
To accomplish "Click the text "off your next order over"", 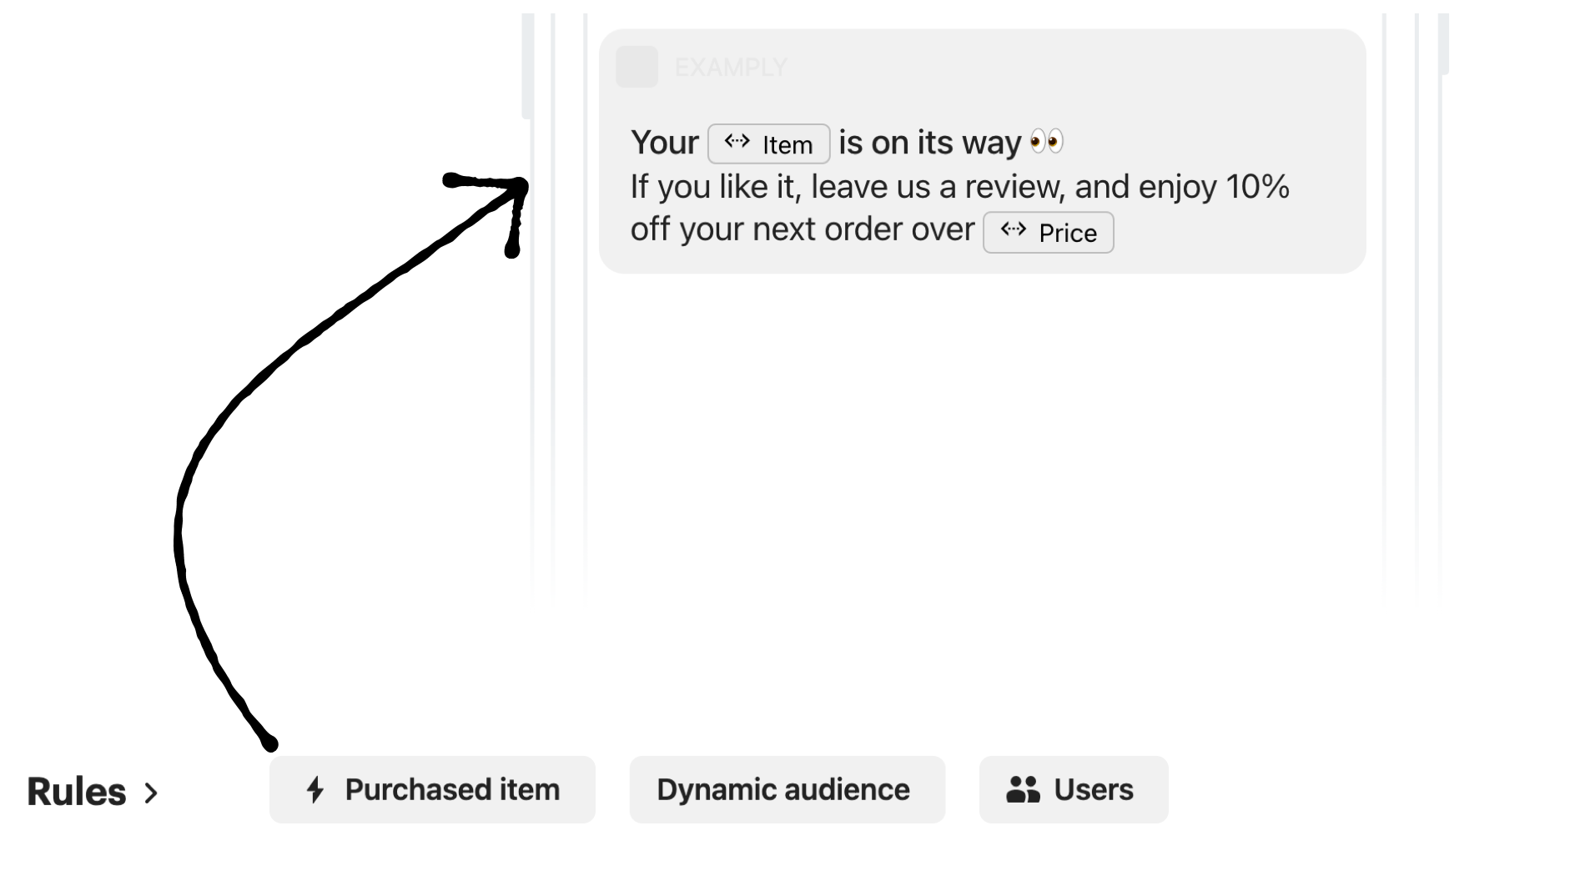I will click(x=802, y=229).
